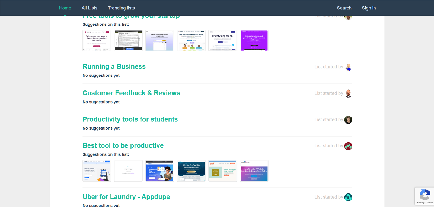Open the Running a Business list
The image size is (434, 207).
pos(114,67)
